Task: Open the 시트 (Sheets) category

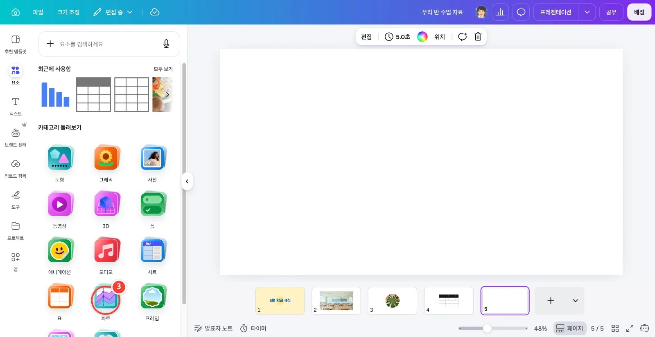Action: (152, 256)
